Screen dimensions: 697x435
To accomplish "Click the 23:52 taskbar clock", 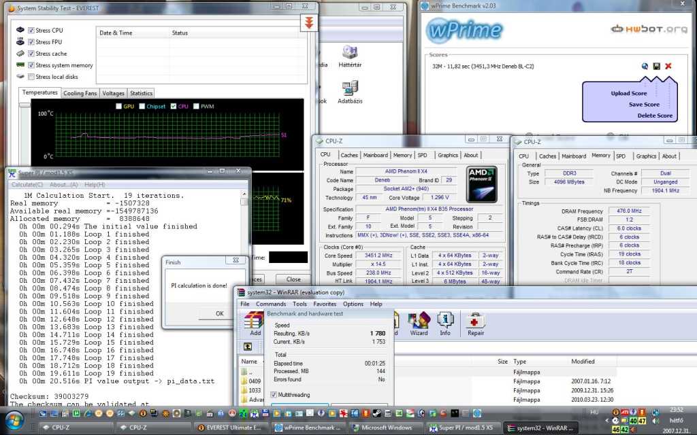I will coord(676,410).
